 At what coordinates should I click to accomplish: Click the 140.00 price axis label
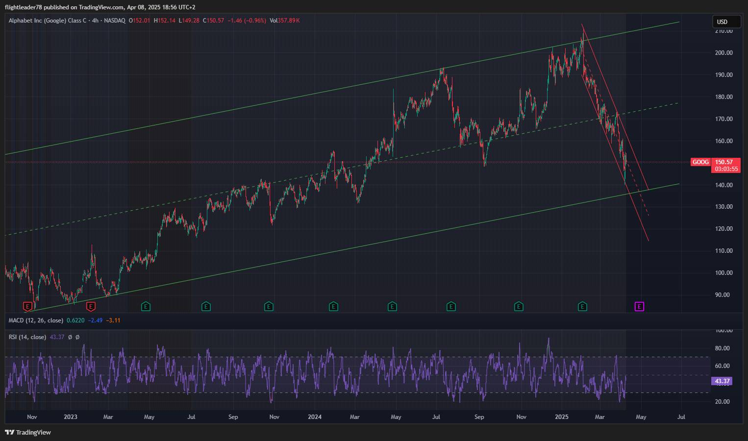(724, 185)
